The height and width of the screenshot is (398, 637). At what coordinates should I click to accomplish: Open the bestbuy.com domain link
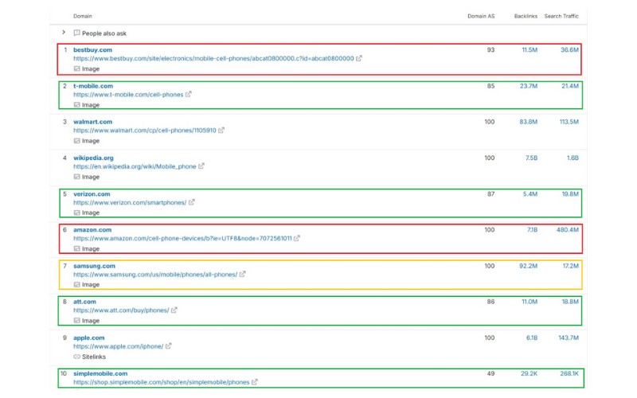[x=92, y=50]
